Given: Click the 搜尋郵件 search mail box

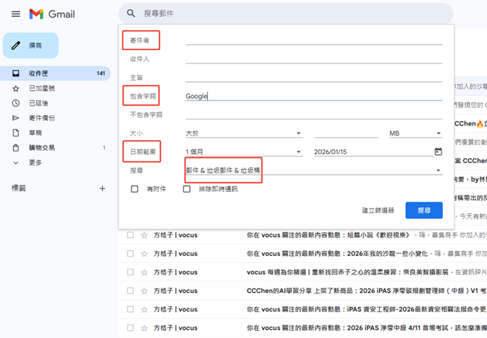Looking at the screenshot, I should click(x=286, y=13).
